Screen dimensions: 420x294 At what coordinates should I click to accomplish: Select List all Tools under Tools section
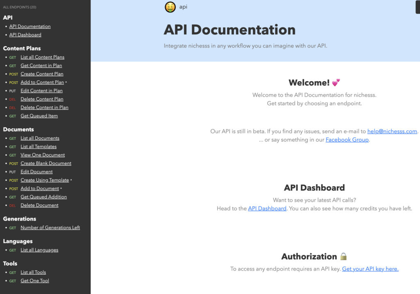[x=33, y=272]
